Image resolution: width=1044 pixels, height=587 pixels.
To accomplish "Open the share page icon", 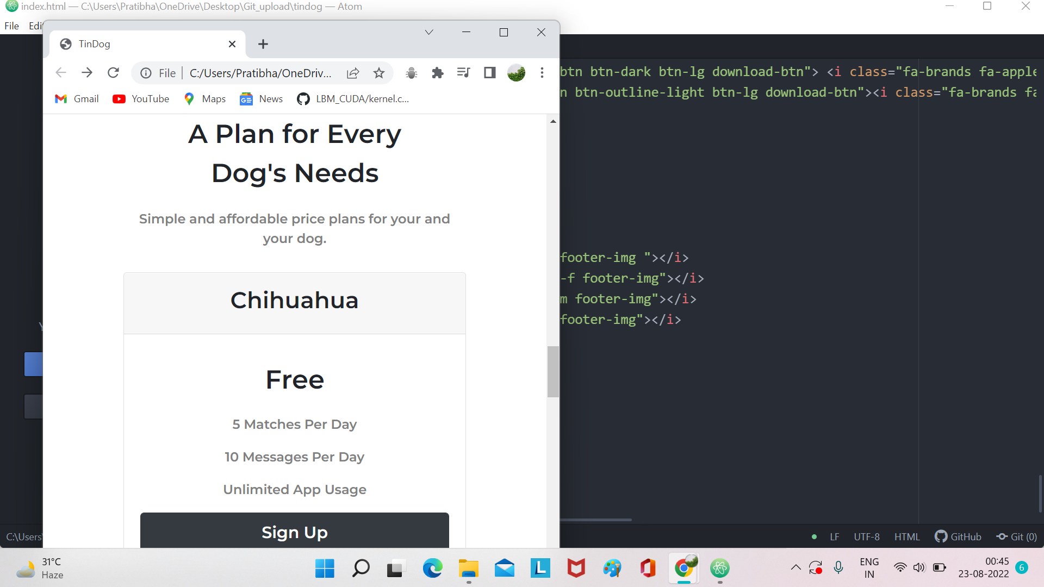I will [x=353, y=72].
